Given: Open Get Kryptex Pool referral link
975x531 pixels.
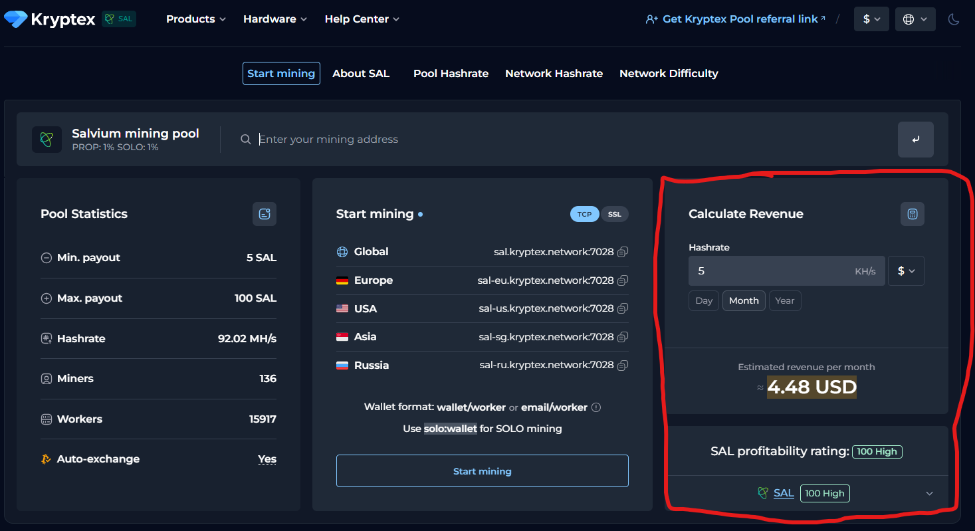Looking at the screenshot, I should 736,19.
